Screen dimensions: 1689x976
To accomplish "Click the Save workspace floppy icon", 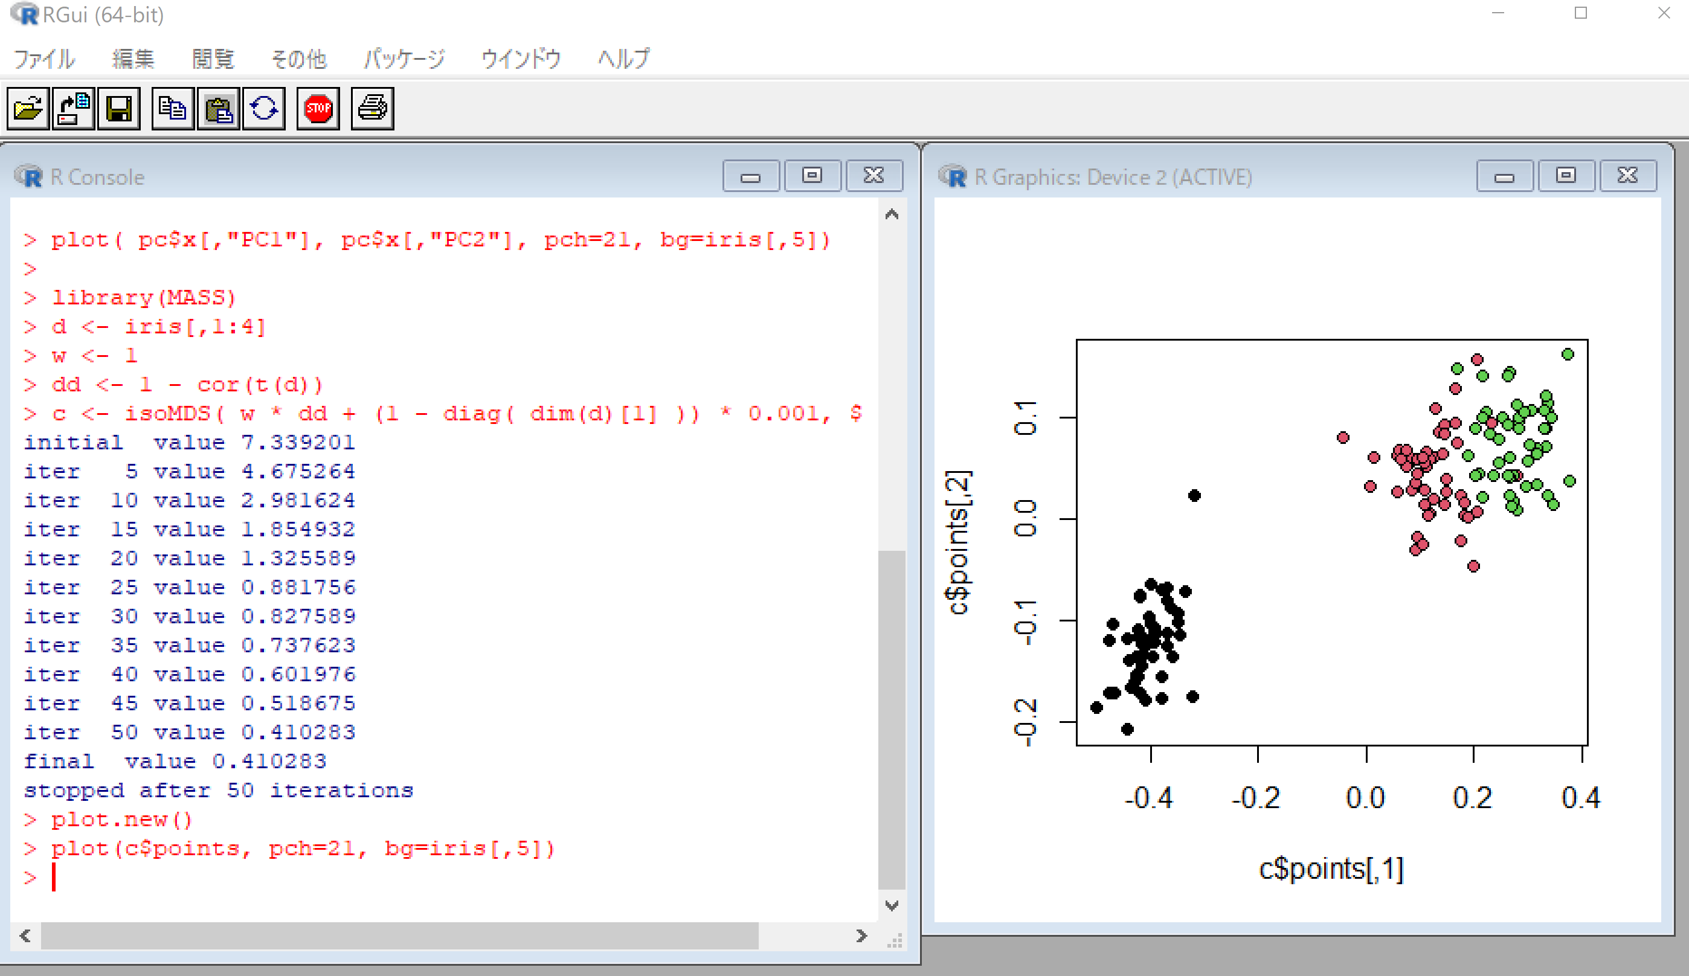I will click(x=118, y=108).
